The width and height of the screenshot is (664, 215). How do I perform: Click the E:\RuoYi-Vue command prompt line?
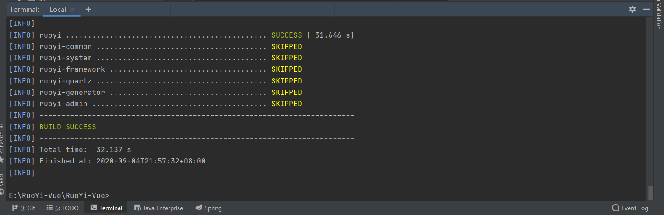59,195
